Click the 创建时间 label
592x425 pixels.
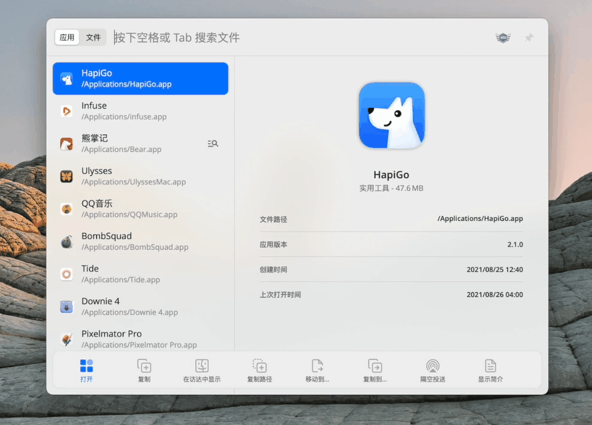point(273,270)
